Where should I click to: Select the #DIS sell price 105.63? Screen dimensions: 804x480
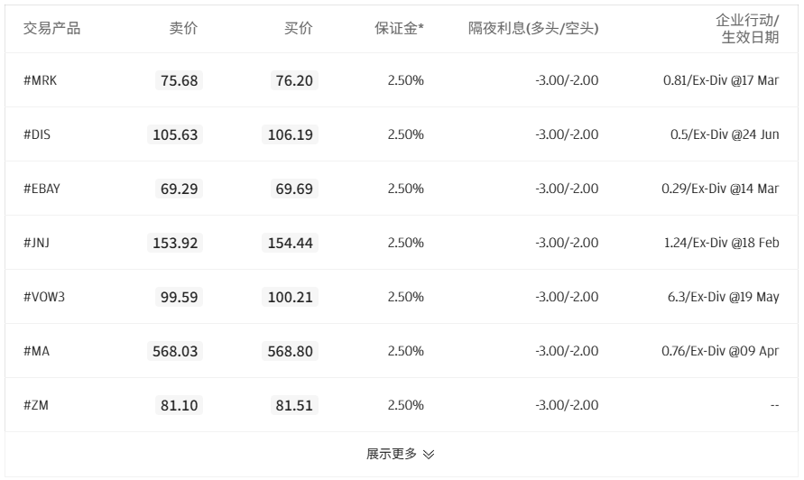(x=175, y=134)
